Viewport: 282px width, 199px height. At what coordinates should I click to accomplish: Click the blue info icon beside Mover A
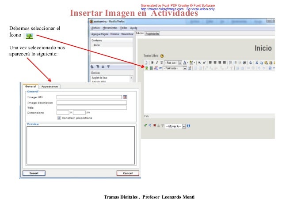click(x=188, y=126)
